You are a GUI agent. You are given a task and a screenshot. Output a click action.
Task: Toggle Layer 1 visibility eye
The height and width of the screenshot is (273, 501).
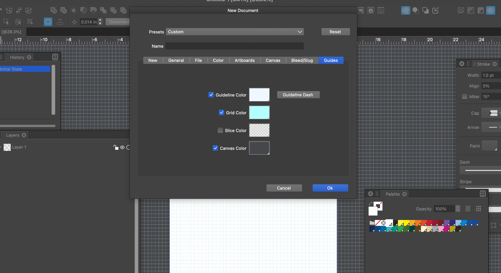122,147
